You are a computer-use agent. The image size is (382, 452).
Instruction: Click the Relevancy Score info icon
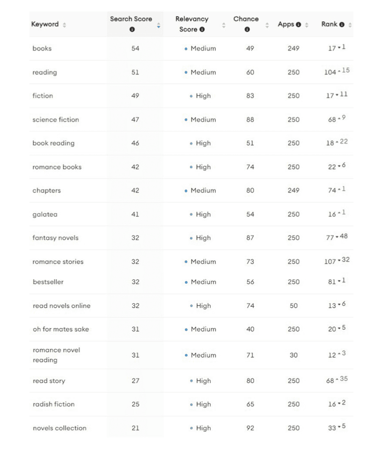click(202, 29)
